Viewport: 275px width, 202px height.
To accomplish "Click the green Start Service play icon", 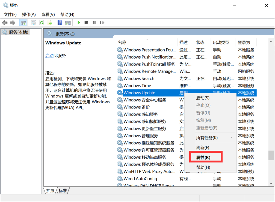I will [79, 23].
